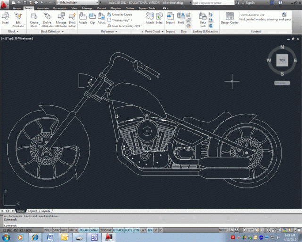Toggle ORTHO mode in status bar

[74, 230]
